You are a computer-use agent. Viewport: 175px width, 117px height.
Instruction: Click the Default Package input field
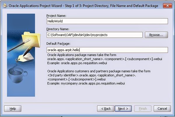107,50
